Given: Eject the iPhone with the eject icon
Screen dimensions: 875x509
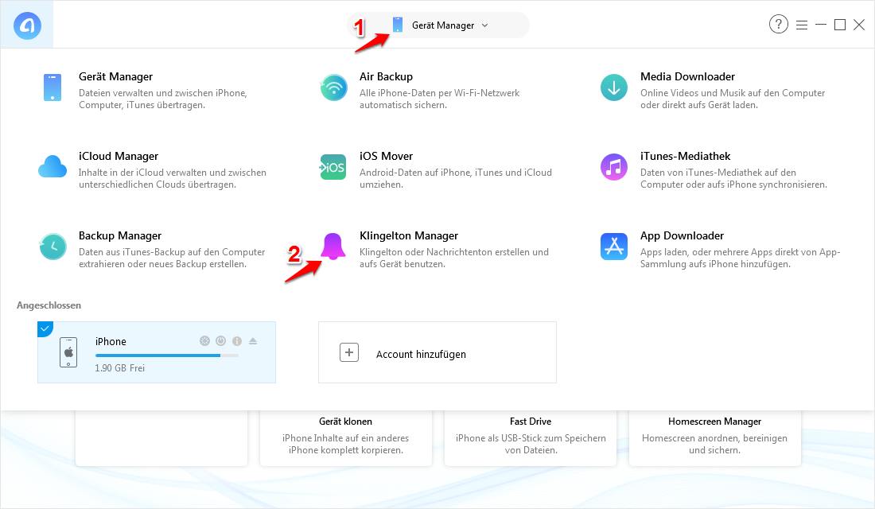Looking at the screenshot, I should pos(253,341).
